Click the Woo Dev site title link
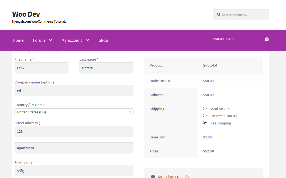Viewport: 286px width, 178px height. coord(26,14)
